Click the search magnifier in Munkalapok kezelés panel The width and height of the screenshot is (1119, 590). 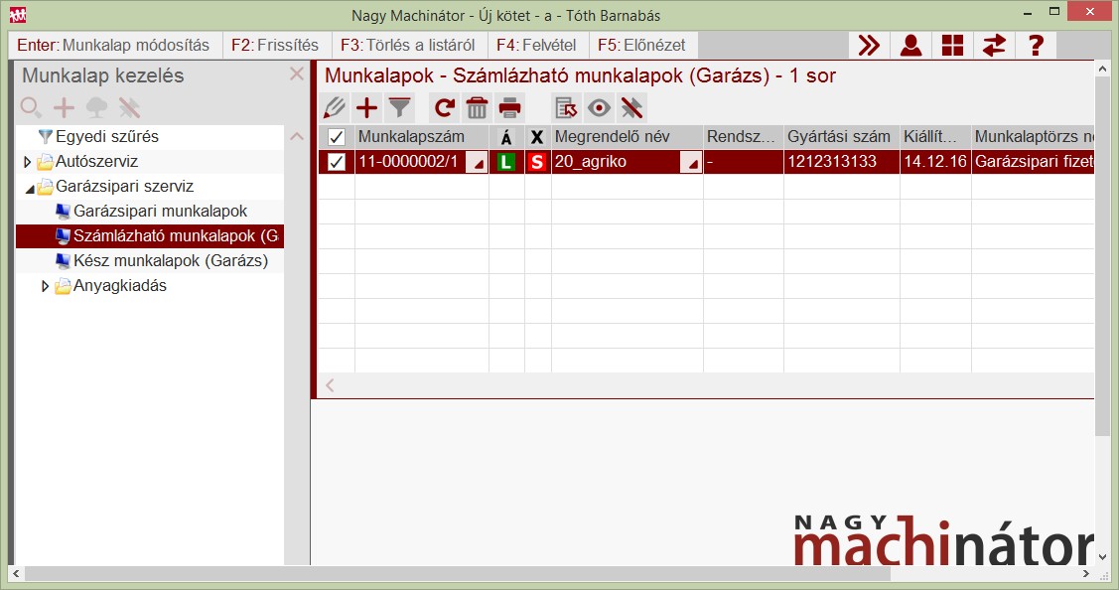[x=31, y=108]
